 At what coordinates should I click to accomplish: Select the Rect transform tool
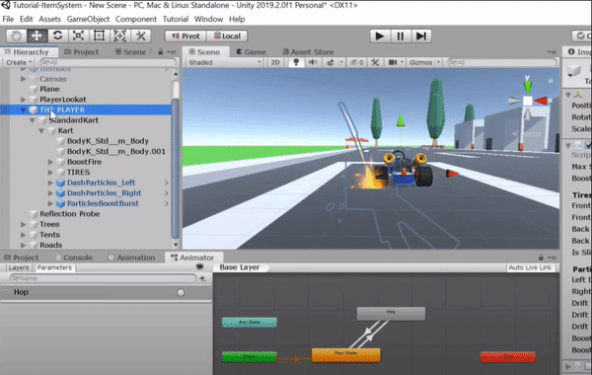(99, 36)
